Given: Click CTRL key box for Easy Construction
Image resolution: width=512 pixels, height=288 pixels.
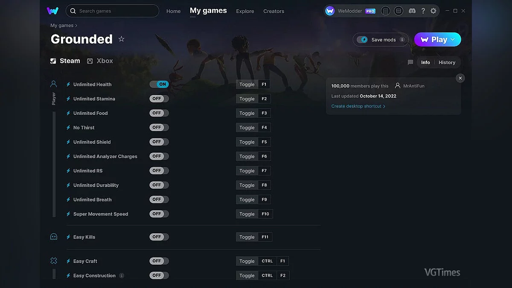Looking at the screenshot, I should [267, 276].
